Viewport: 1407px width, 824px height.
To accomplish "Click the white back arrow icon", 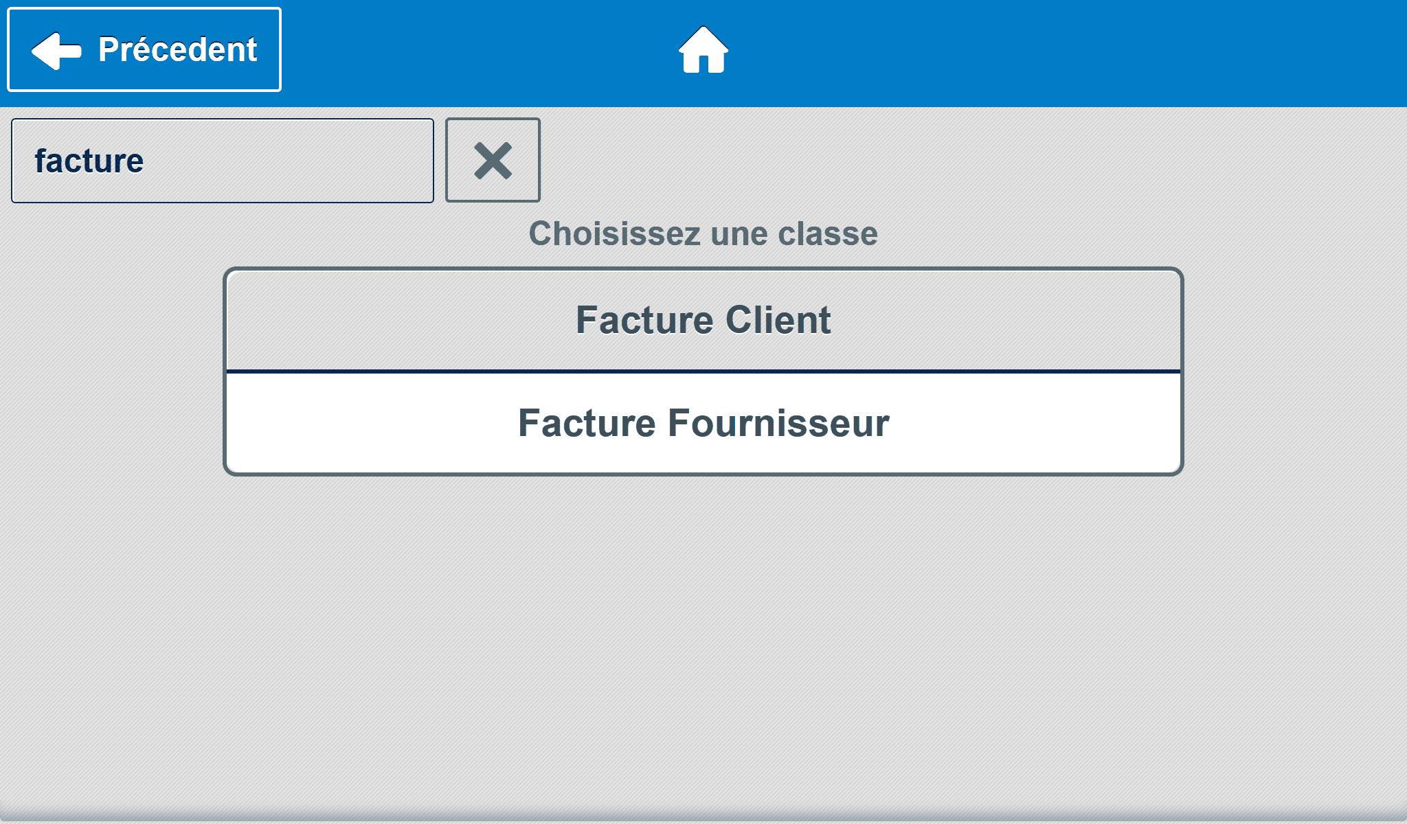I will point(56,50).
